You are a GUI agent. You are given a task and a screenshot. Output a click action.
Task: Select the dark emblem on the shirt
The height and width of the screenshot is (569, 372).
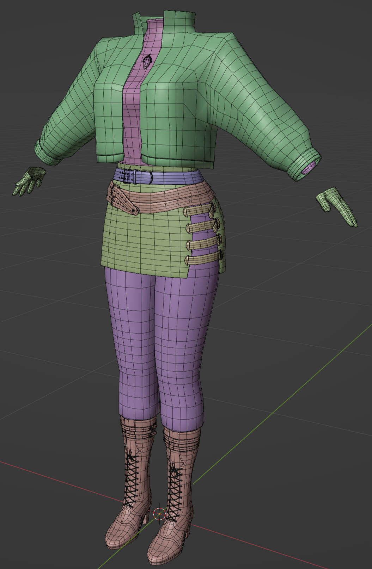point(147,61)
